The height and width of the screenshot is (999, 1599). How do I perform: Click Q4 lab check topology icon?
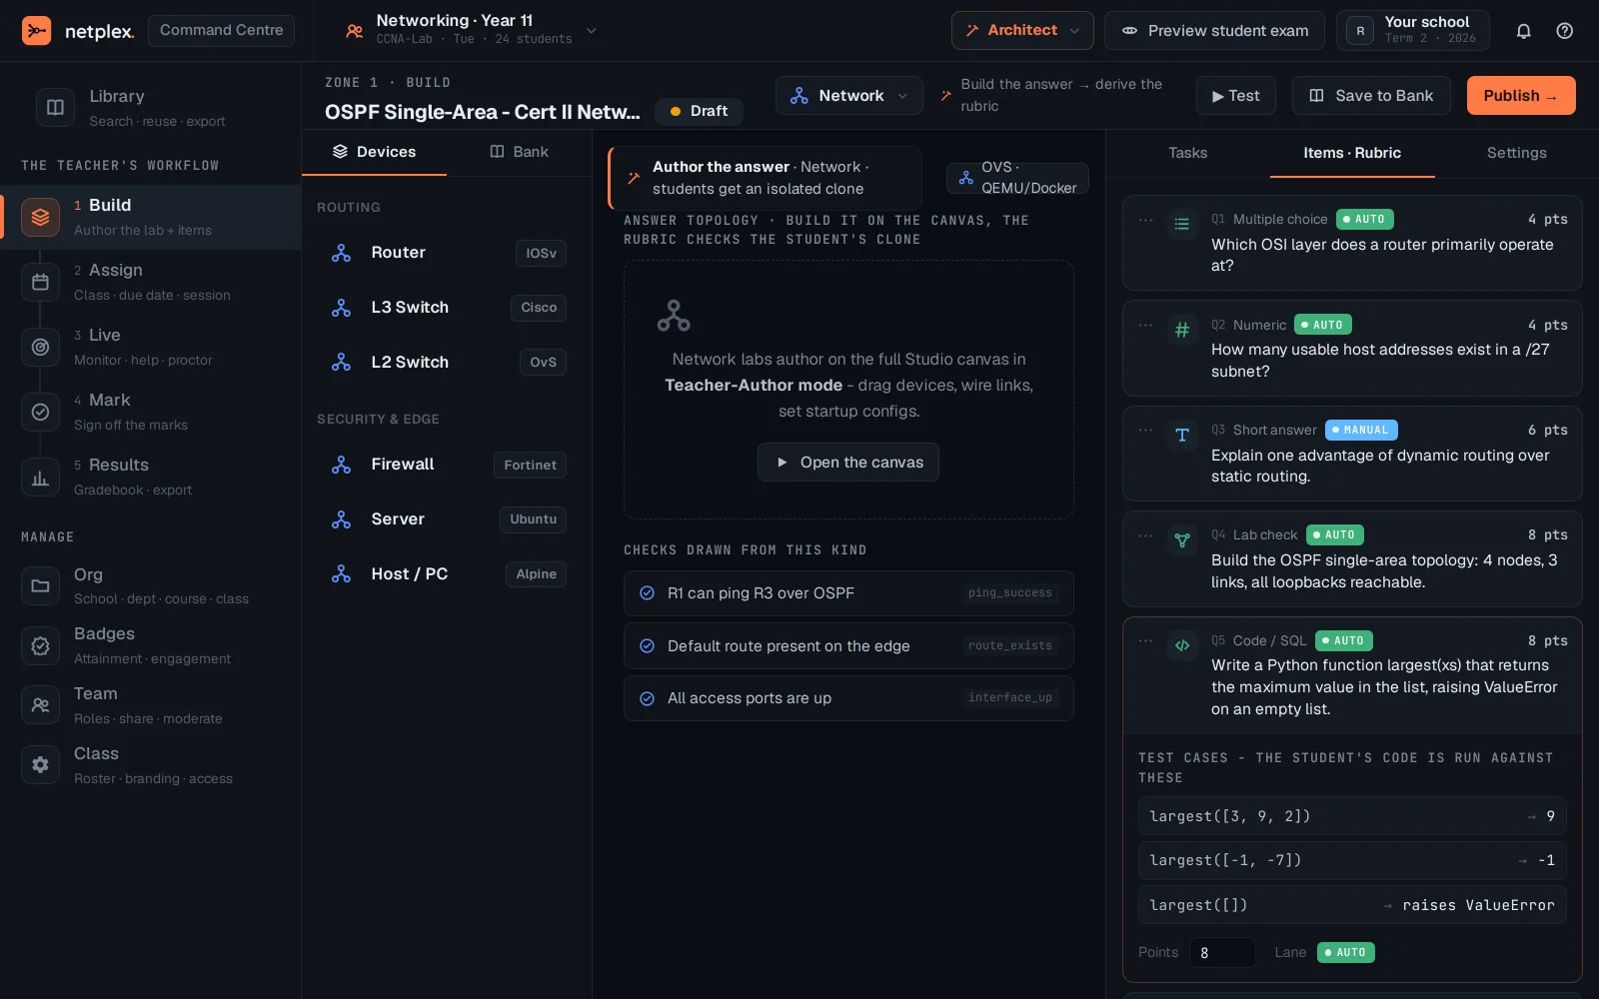tap(1182, 540)
